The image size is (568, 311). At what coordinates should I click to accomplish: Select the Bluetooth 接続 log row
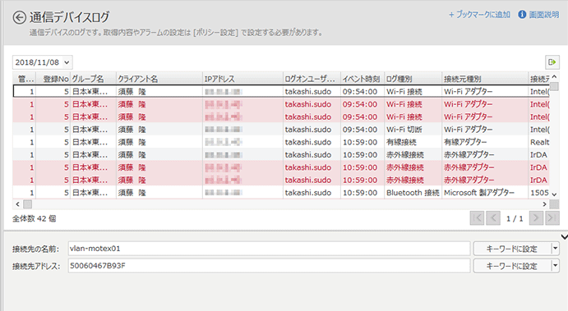point(281,193)
